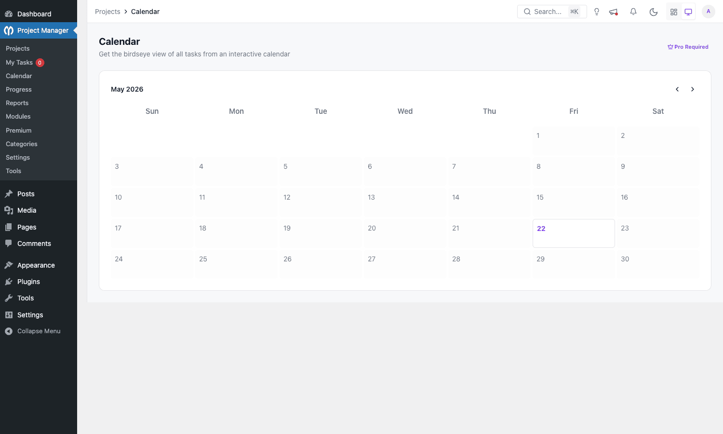Click the wrench icon next to Tools
Viewport: 723px width, 434px height.
coord(9,298)
